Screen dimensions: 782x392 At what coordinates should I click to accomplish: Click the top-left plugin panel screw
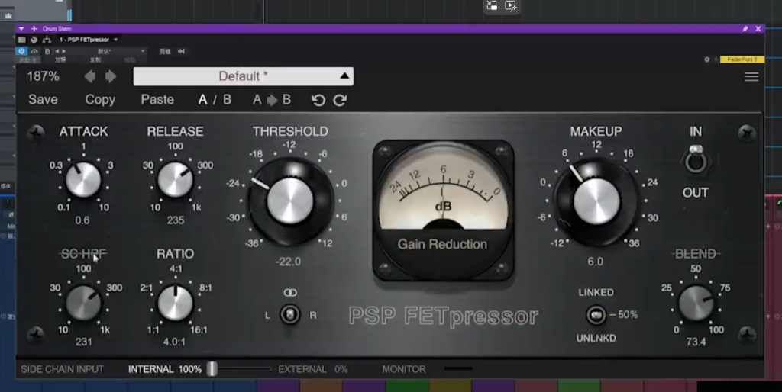coord(36,133)
